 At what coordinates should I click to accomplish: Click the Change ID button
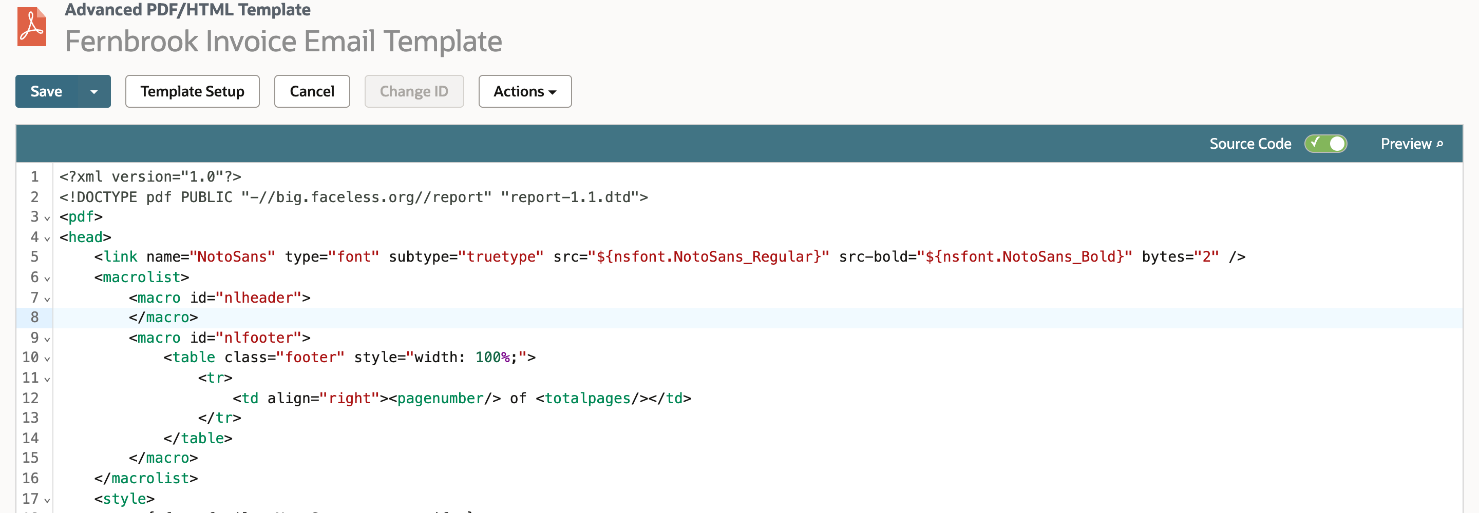414,91
